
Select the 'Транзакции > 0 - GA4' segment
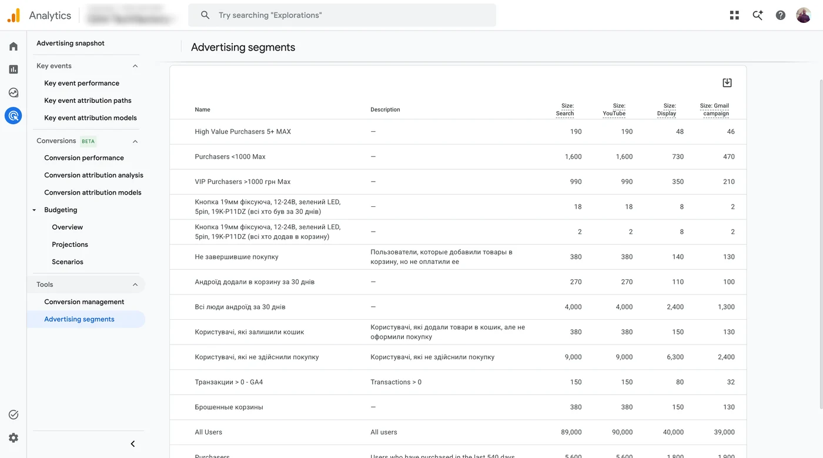click(229, 382)
